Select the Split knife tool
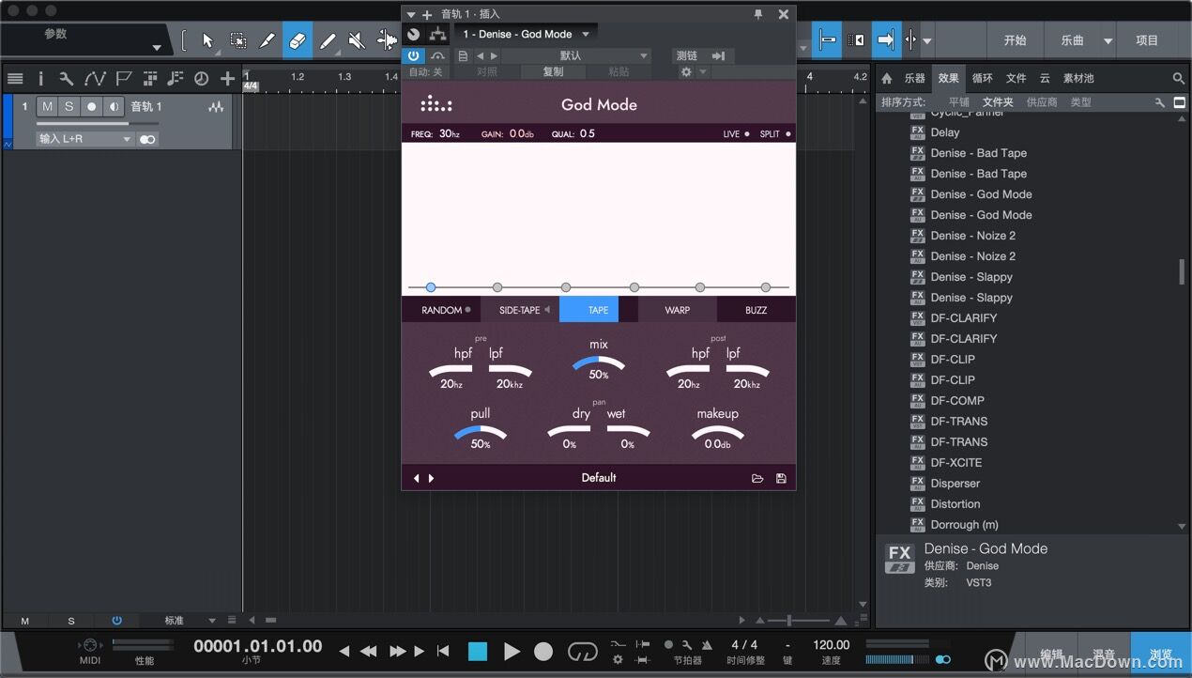Viewport: 1192px width, 678px height. [x=267, y=40]
